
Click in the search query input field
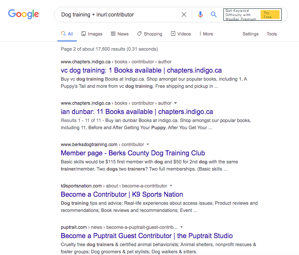[x=118, y=15]
